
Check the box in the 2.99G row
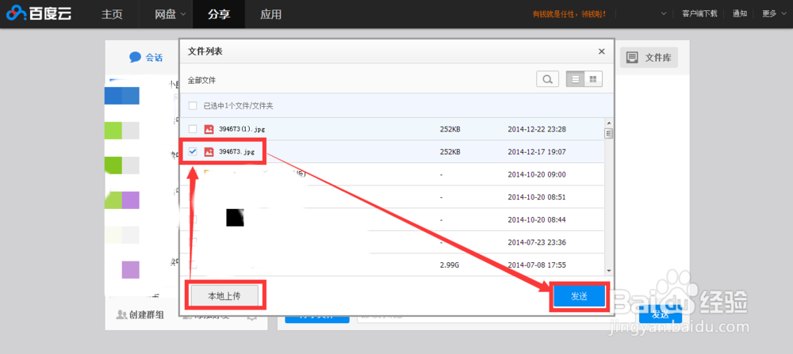(x=193, y=265)
